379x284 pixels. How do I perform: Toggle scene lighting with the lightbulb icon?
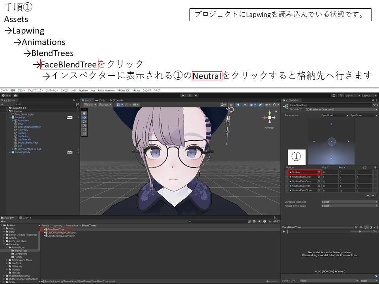(x=238, y=105)
